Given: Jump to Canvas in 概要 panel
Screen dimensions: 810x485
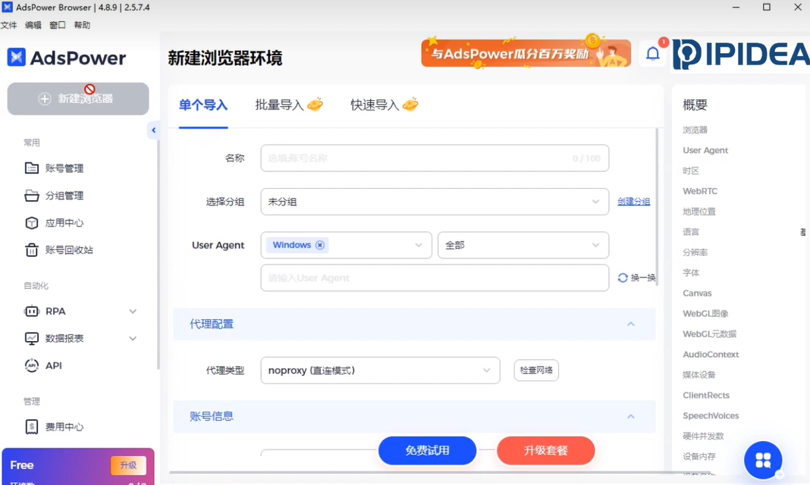Looking at the screenshot, I should pyautogui.click(x=697, y=293).
